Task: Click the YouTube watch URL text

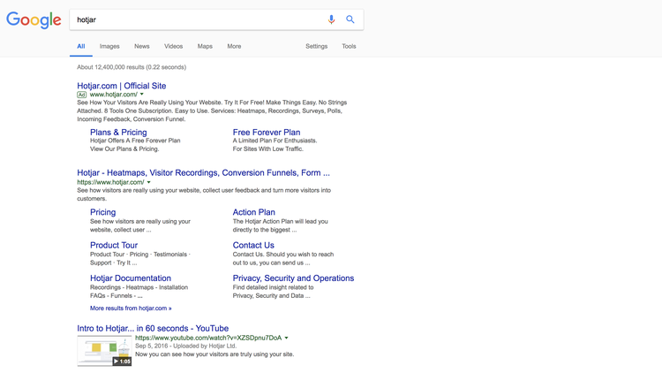Action: (x=208, y=338)
